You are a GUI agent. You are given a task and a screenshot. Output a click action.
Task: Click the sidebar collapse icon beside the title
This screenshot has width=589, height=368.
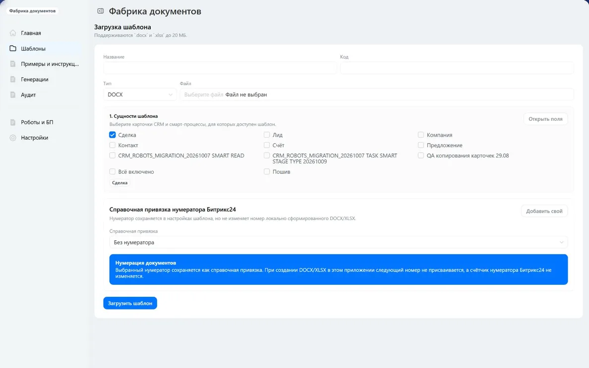[100, 11]
